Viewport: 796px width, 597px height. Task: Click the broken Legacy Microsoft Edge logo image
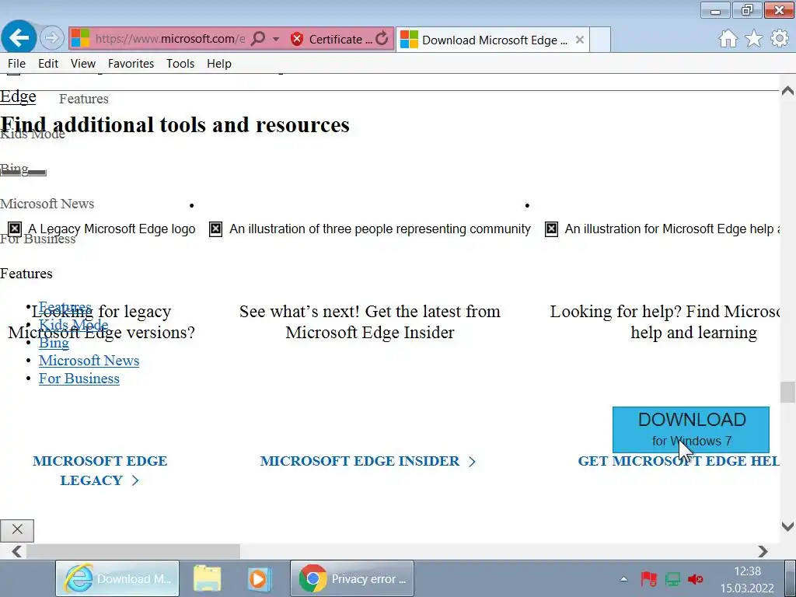(14, 229)
